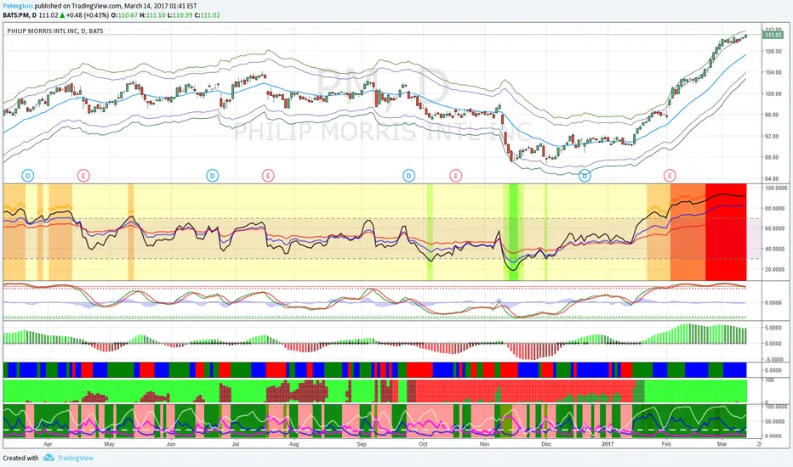Viewport: 793px width, 467px height.
Task: Click the dividend D marker in late September
Action: [408, 176]
